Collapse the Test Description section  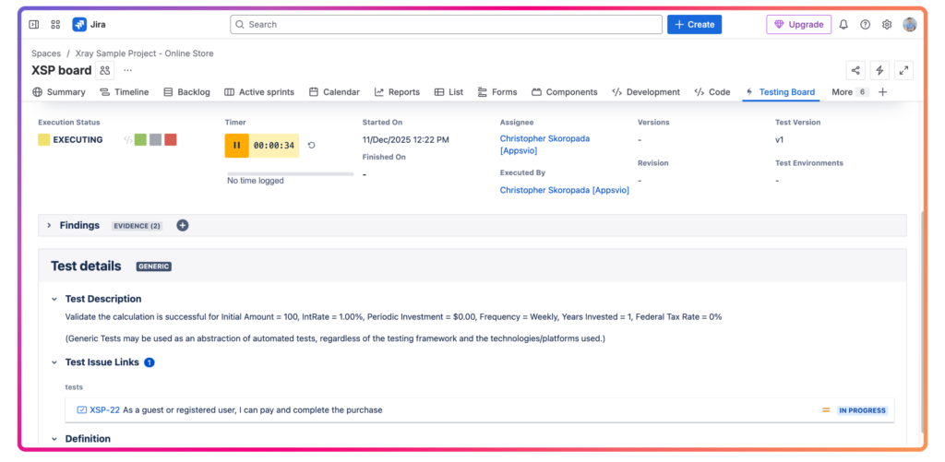pyautogui.click(x=54, y=299)
